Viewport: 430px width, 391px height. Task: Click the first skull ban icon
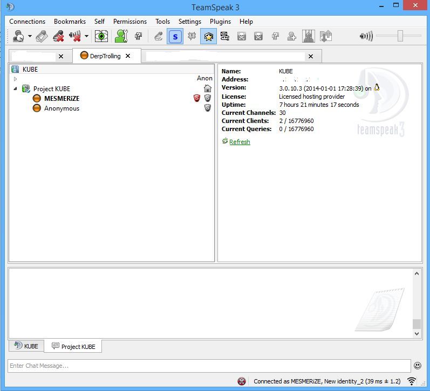point(242,36)
